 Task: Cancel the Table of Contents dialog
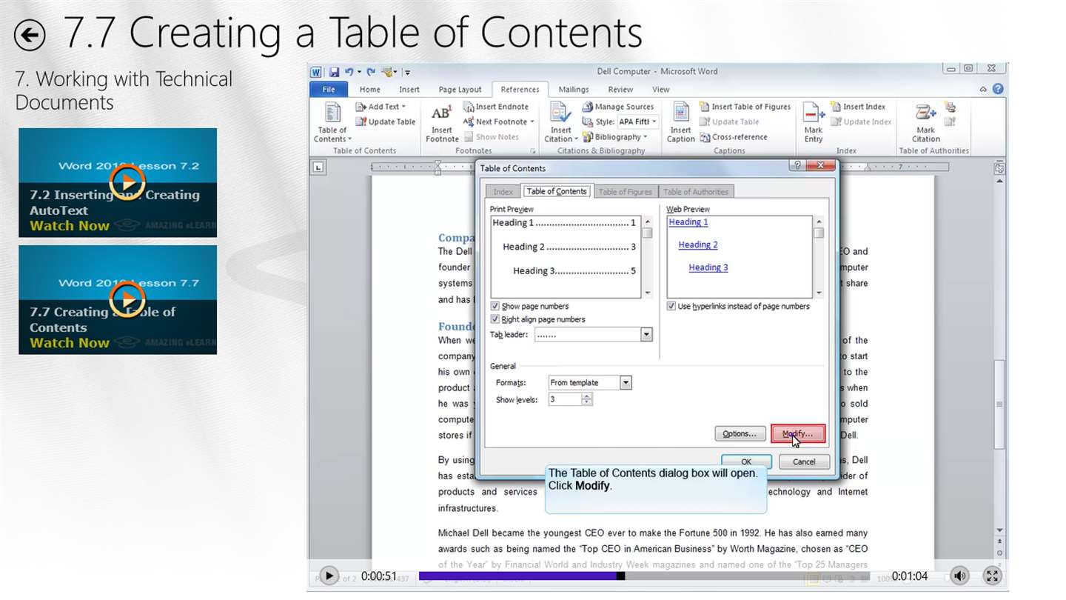pos(804,461)
